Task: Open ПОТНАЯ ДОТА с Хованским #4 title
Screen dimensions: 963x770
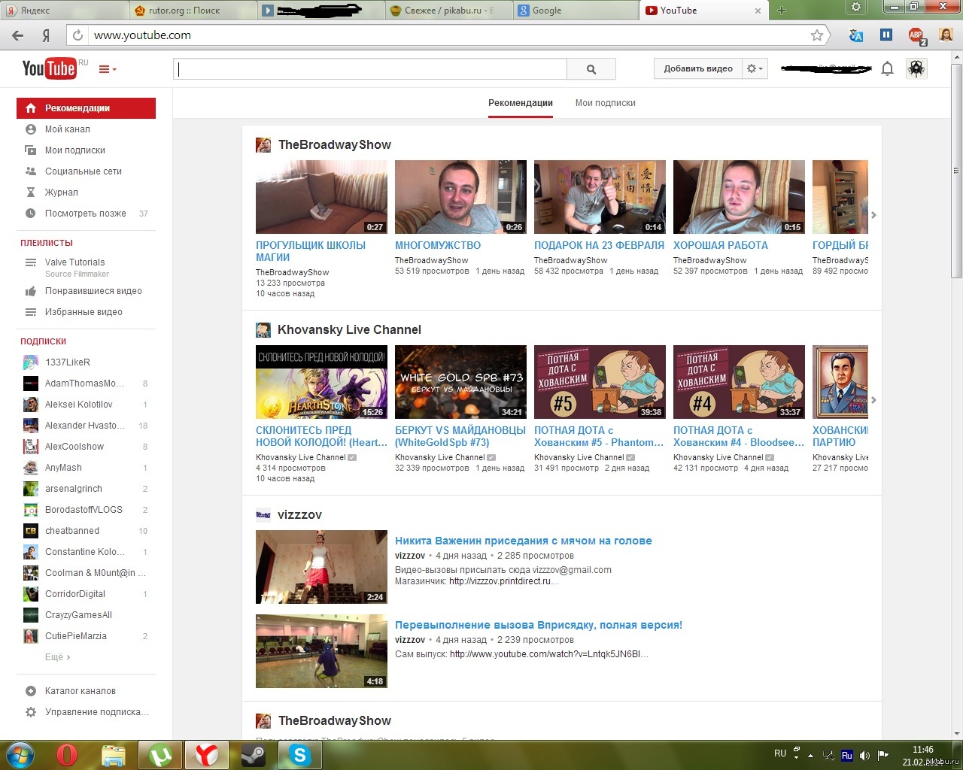Action: coord(739,436)
